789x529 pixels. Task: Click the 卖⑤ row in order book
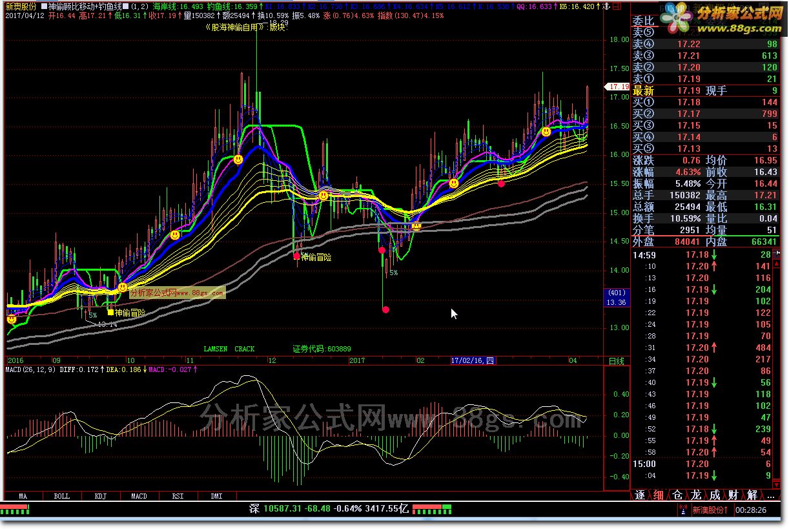(x=706, y=32)
